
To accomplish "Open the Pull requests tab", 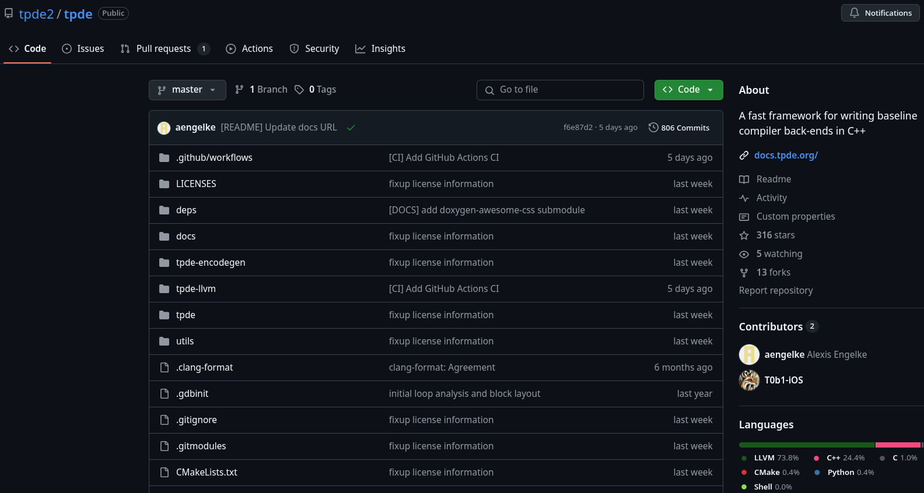I will (x=164, y=49).
